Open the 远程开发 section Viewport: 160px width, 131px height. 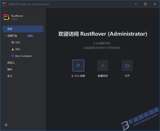[x=12, y=36]
